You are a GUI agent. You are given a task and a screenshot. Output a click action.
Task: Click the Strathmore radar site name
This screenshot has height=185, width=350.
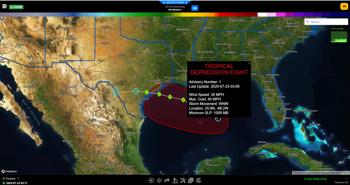click(175, 10)
